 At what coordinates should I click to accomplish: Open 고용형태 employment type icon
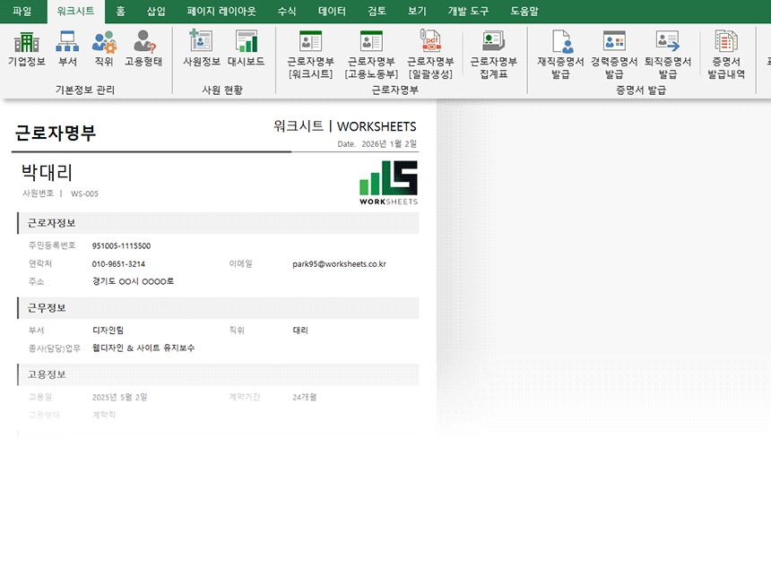(x=143, y=48)
